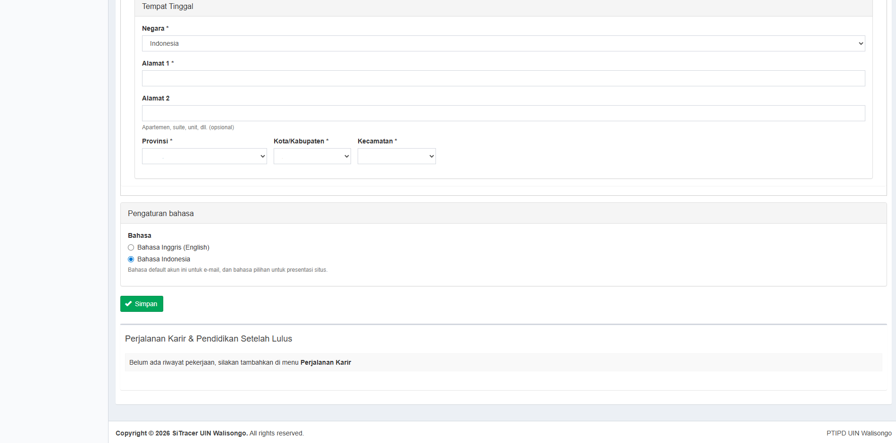Click the Provinsi field label
The image size is (896, 443).
pyautogui.click(x=155, y=141)
